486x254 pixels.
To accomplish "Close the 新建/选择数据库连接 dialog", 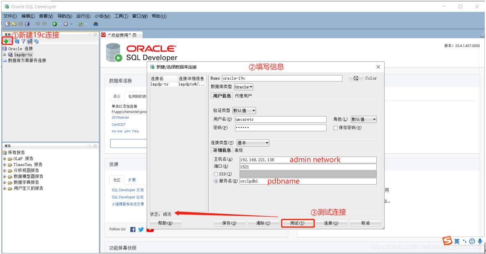I will point(378,67).
